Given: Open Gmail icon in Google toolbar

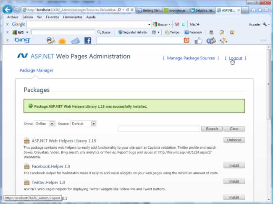Looking at the screenshot, I should 177,24.
